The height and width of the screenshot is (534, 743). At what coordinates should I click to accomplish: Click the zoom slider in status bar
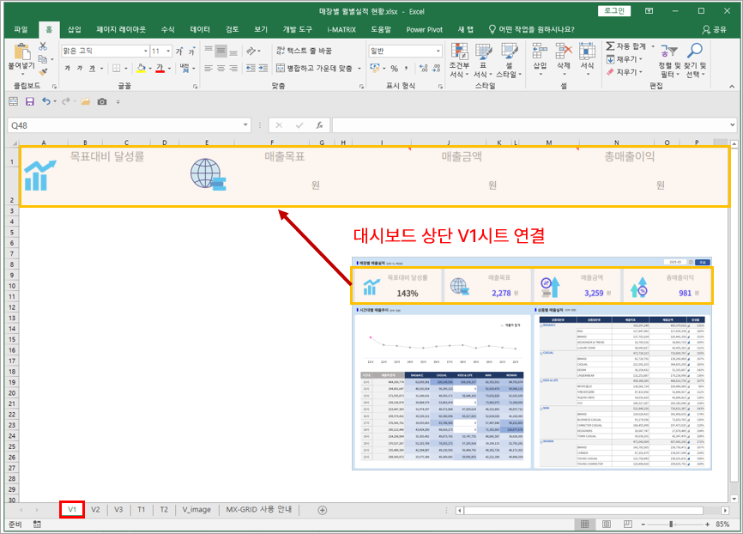pos(671,524)
